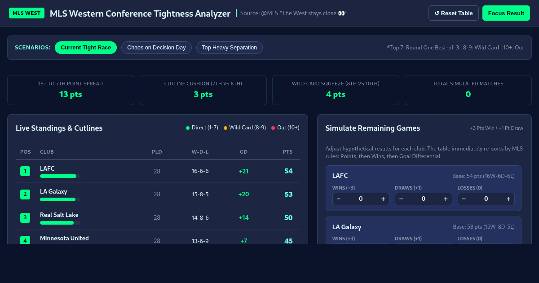Click the Base: 54 pts (16W-6D-6L) text
This screenshot has height=283, width=539.
(x=484, y=176)
